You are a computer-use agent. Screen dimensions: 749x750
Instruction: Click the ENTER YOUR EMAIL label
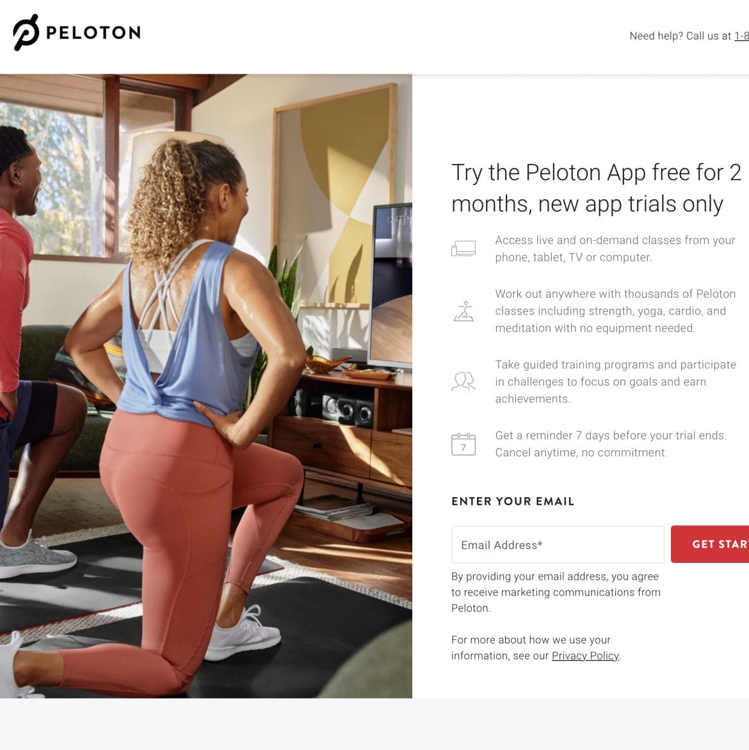point(512,501)
